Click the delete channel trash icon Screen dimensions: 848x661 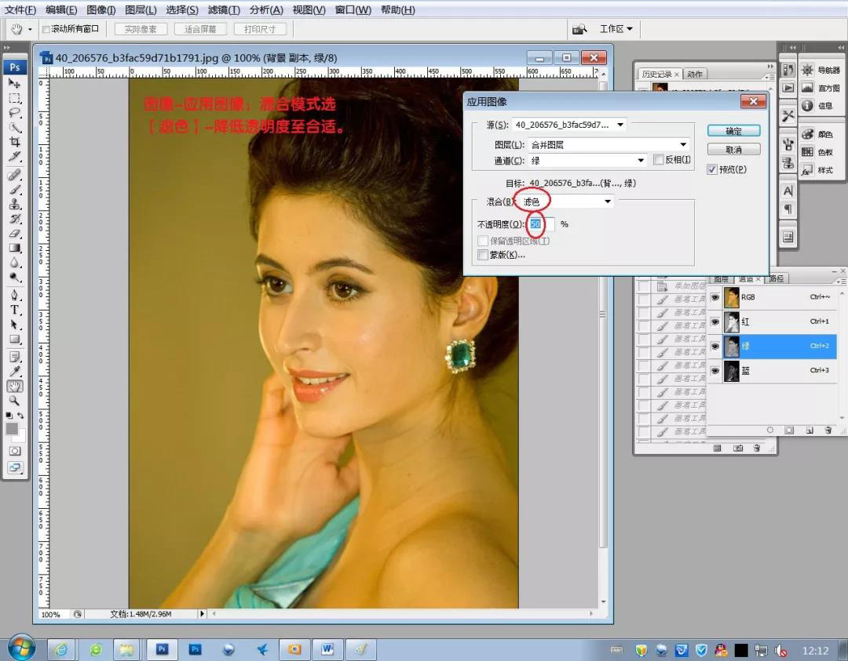pyautogui.click(x=828, y=430)
